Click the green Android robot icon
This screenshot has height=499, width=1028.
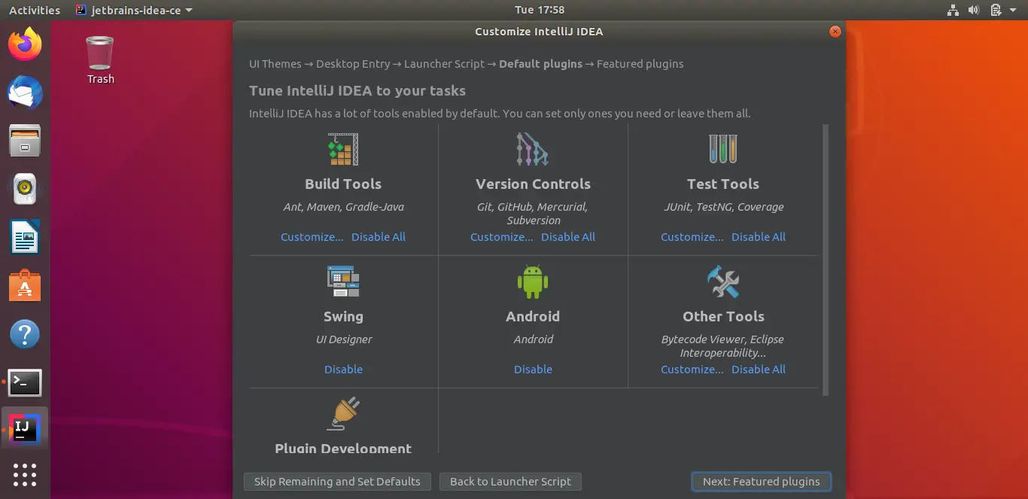(533, 281)
